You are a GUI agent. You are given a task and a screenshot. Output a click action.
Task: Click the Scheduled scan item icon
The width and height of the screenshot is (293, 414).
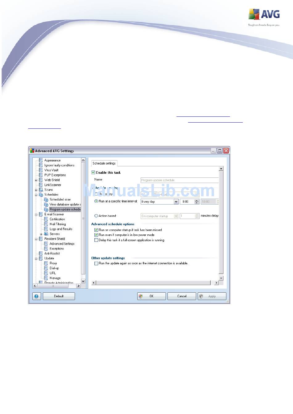46,200
